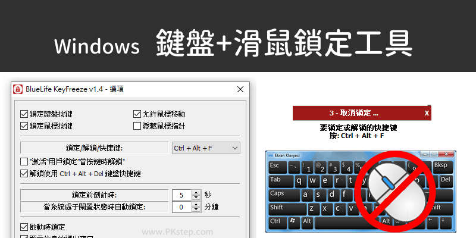The width and height of the screenshot is (476, 238).
Task: Toggle 鎖定鼠標按鍵 checkbox
Action: pos(24,126)
